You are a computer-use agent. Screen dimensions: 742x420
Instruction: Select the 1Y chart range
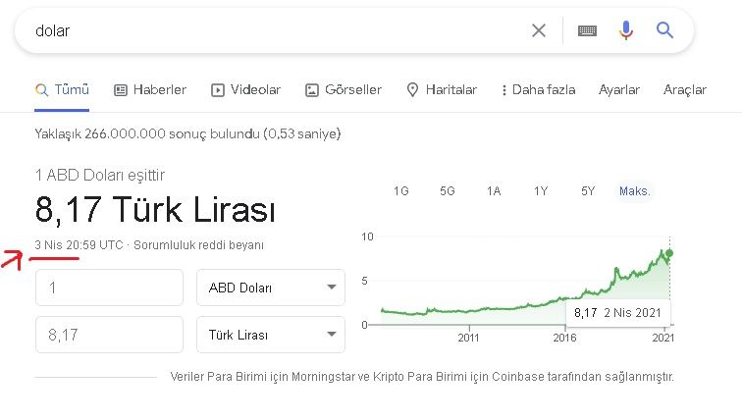(x=541, y=191)
